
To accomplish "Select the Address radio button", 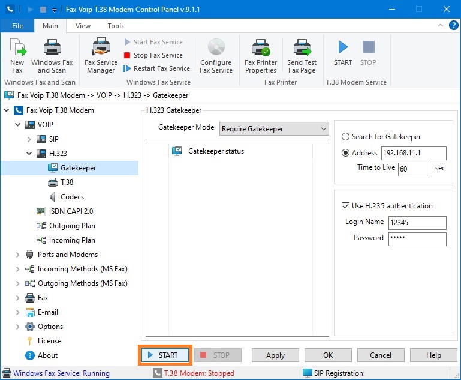I will [345, 153].
